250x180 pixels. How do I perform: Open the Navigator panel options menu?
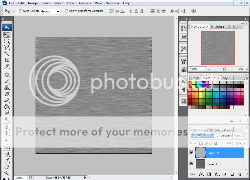[246, 28]
